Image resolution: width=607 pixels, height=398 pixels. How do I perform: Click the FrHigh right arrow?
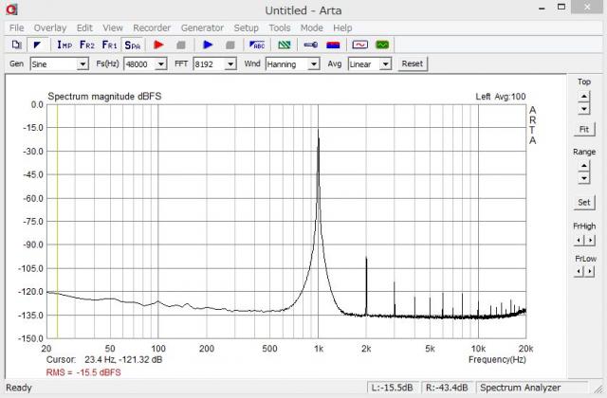pyautogui.click(x=590, y=240)
